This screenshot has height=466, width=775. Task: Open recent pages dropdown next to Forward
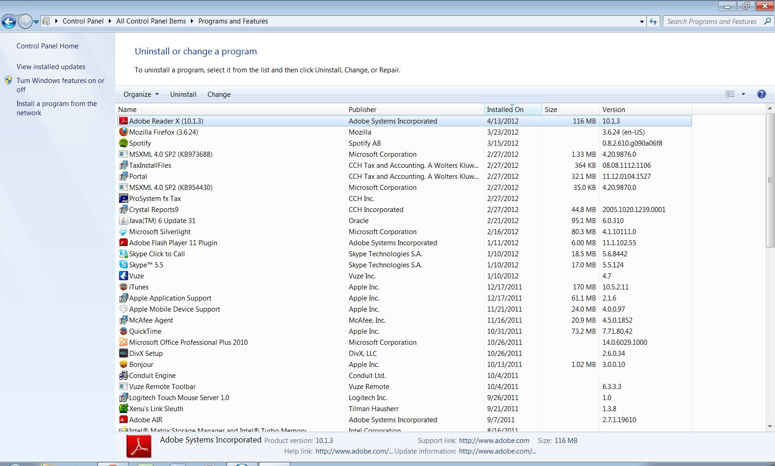point(36,22)
